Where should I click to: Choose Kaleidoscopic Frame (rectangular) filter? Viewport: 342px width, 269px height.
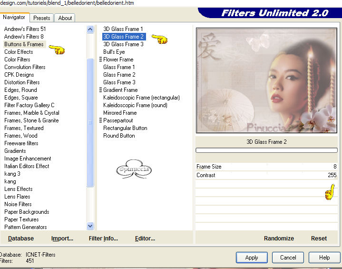point(141,98)
